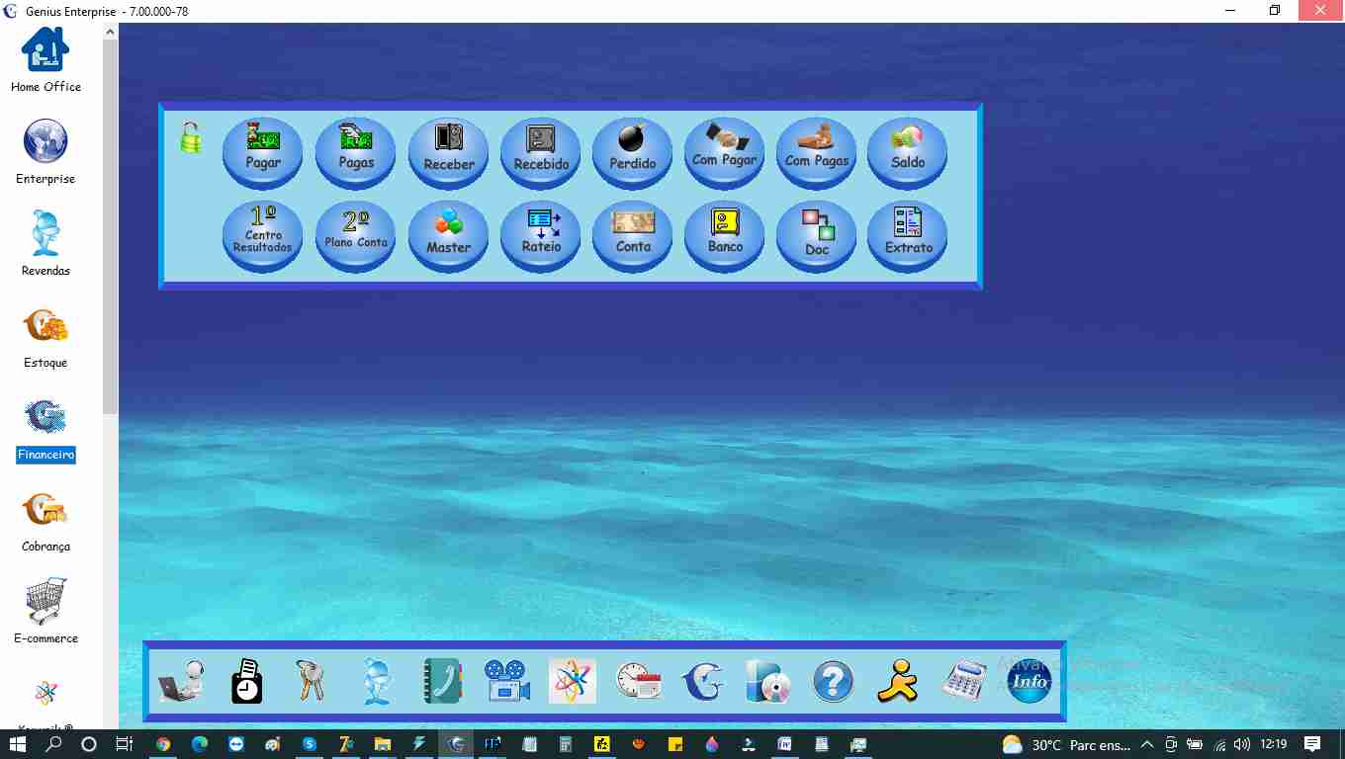Click the Receber safe icon
1345x759 pixels.
coord(449,151)
